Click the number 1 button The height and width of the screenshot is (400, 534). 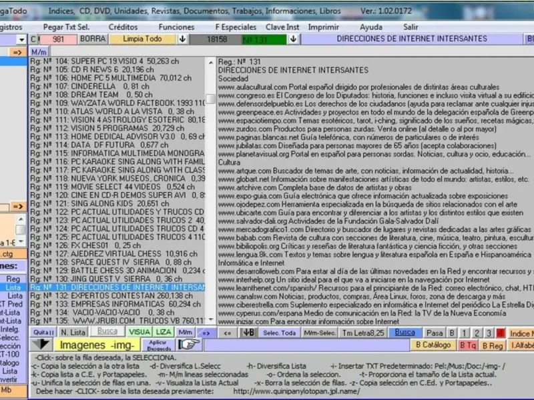(464, 333)
